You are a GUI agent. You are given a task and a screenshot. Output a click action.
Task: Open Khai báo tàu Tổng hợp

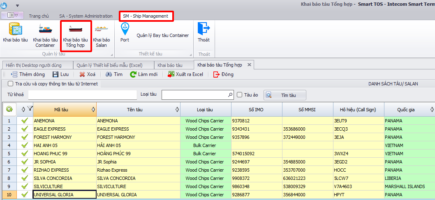75,35
